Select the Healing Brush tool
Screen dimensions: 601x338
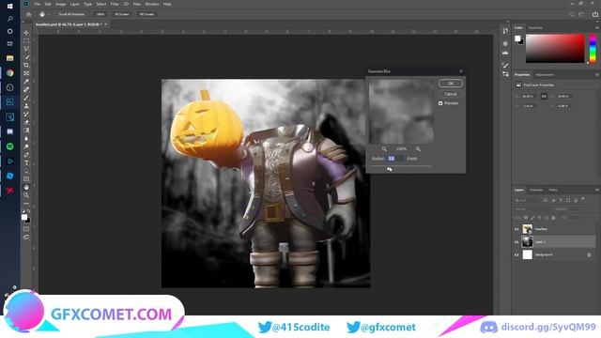(x=26, y=89)
